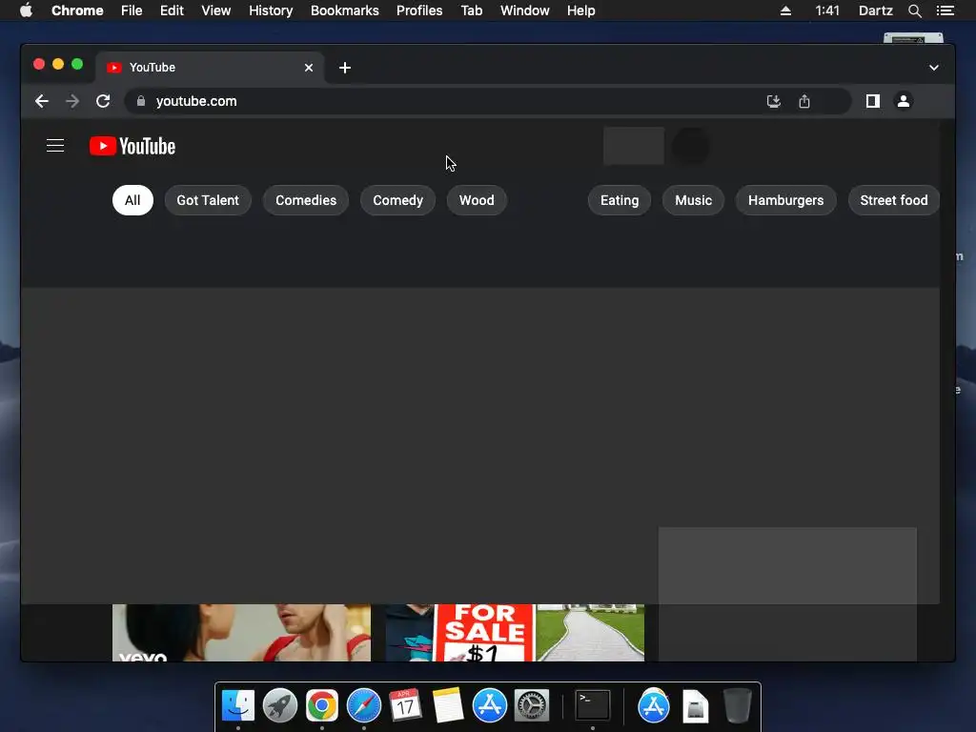Filter by Hamburgers chip
The image size is (976, 732).
785,200
